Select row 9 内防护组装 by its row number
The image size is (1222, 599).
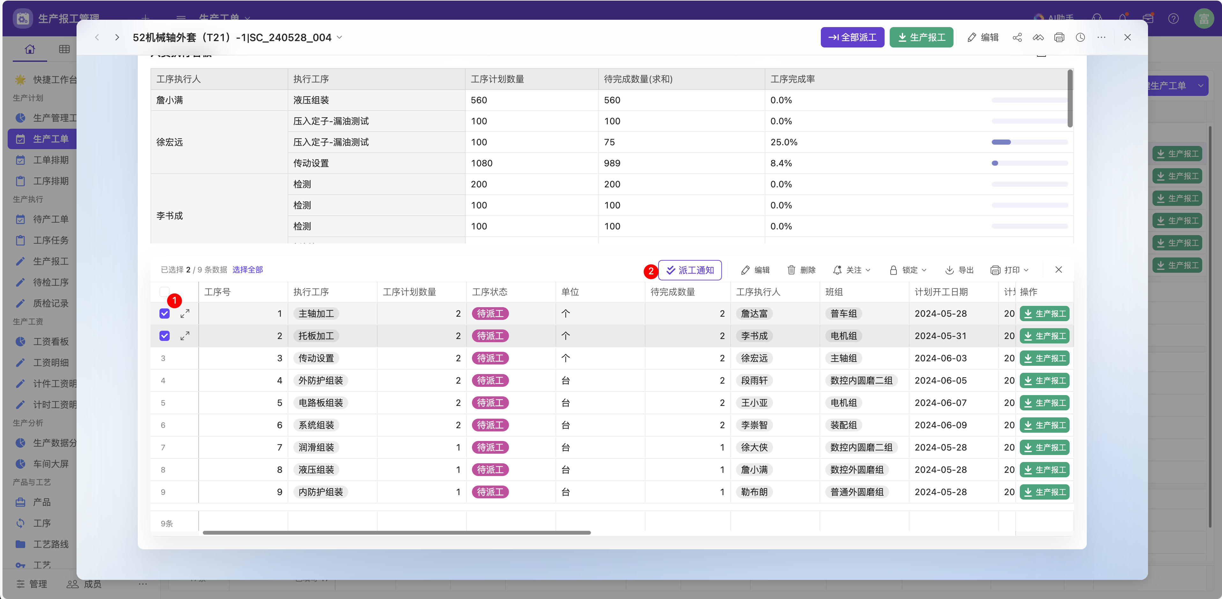click(163, 492)
